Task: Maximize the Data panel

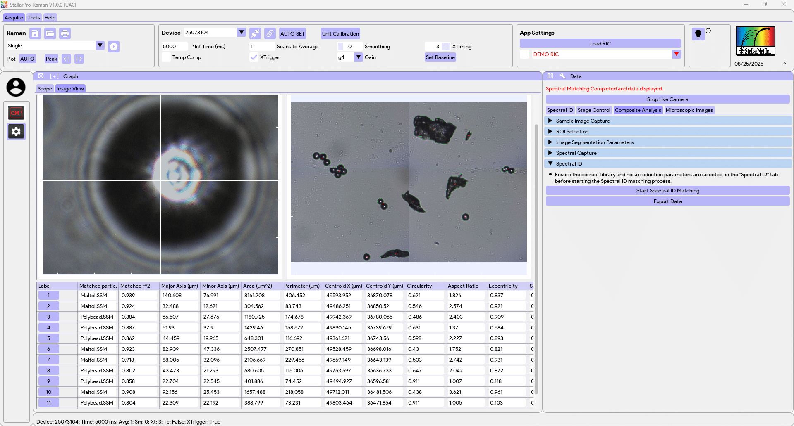Action: [550, 76]
